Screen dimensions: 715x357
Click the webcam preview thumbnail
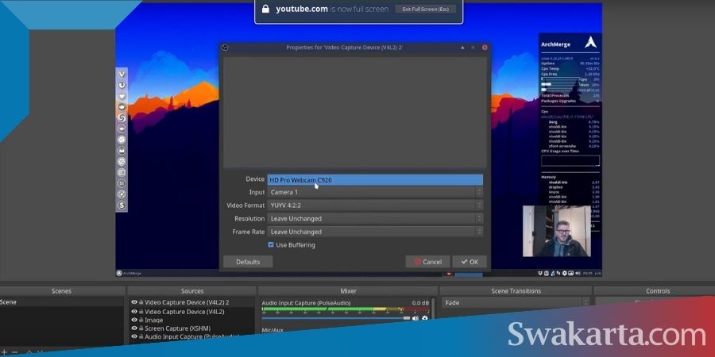pos(557,231)
